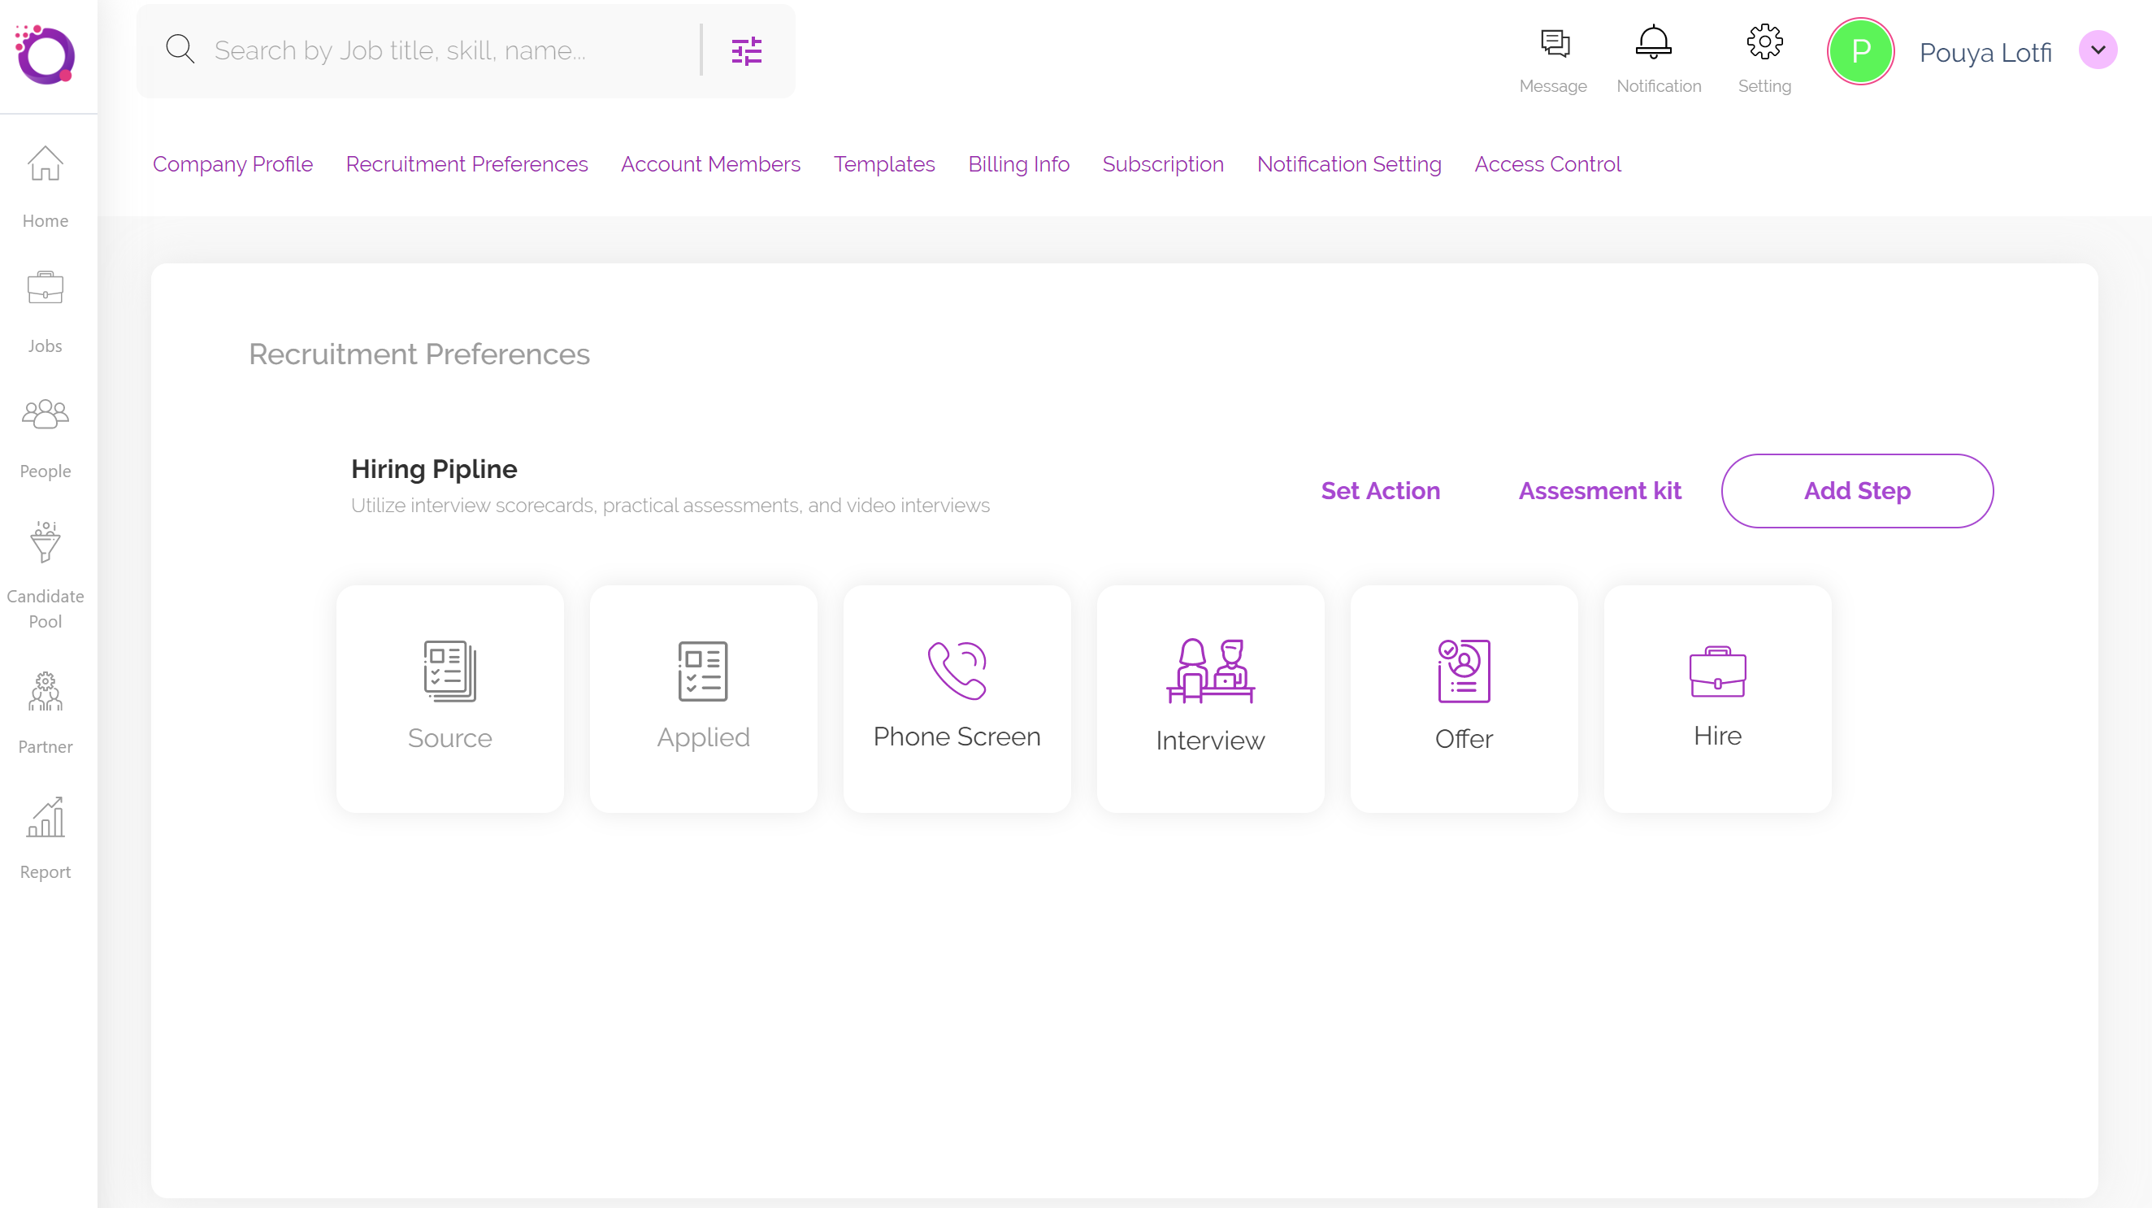View the Report chart icon

[x=46, y=817]
